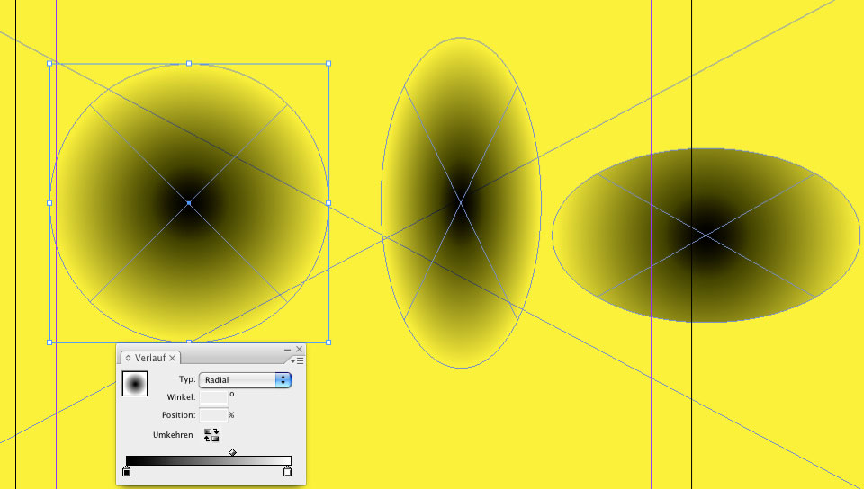Click the center of the tall vertical ellipse
The height and width of the screenshot is (489, 864).
tap(461, 203)
